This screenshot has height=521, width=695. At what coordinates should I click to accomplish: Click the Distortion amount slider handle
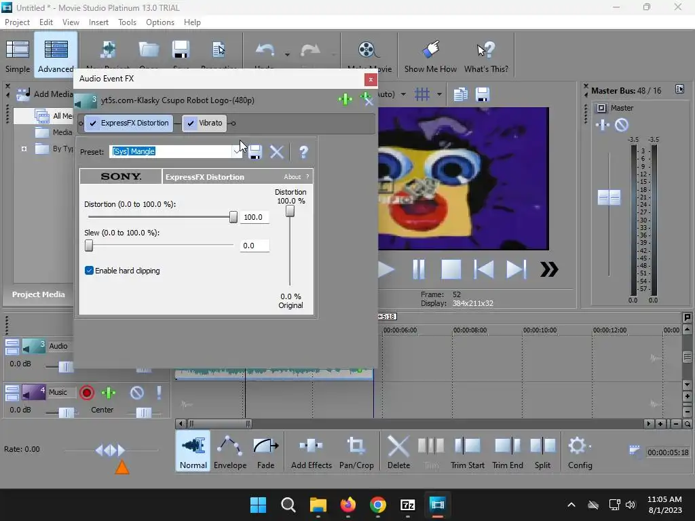[233, 216]
